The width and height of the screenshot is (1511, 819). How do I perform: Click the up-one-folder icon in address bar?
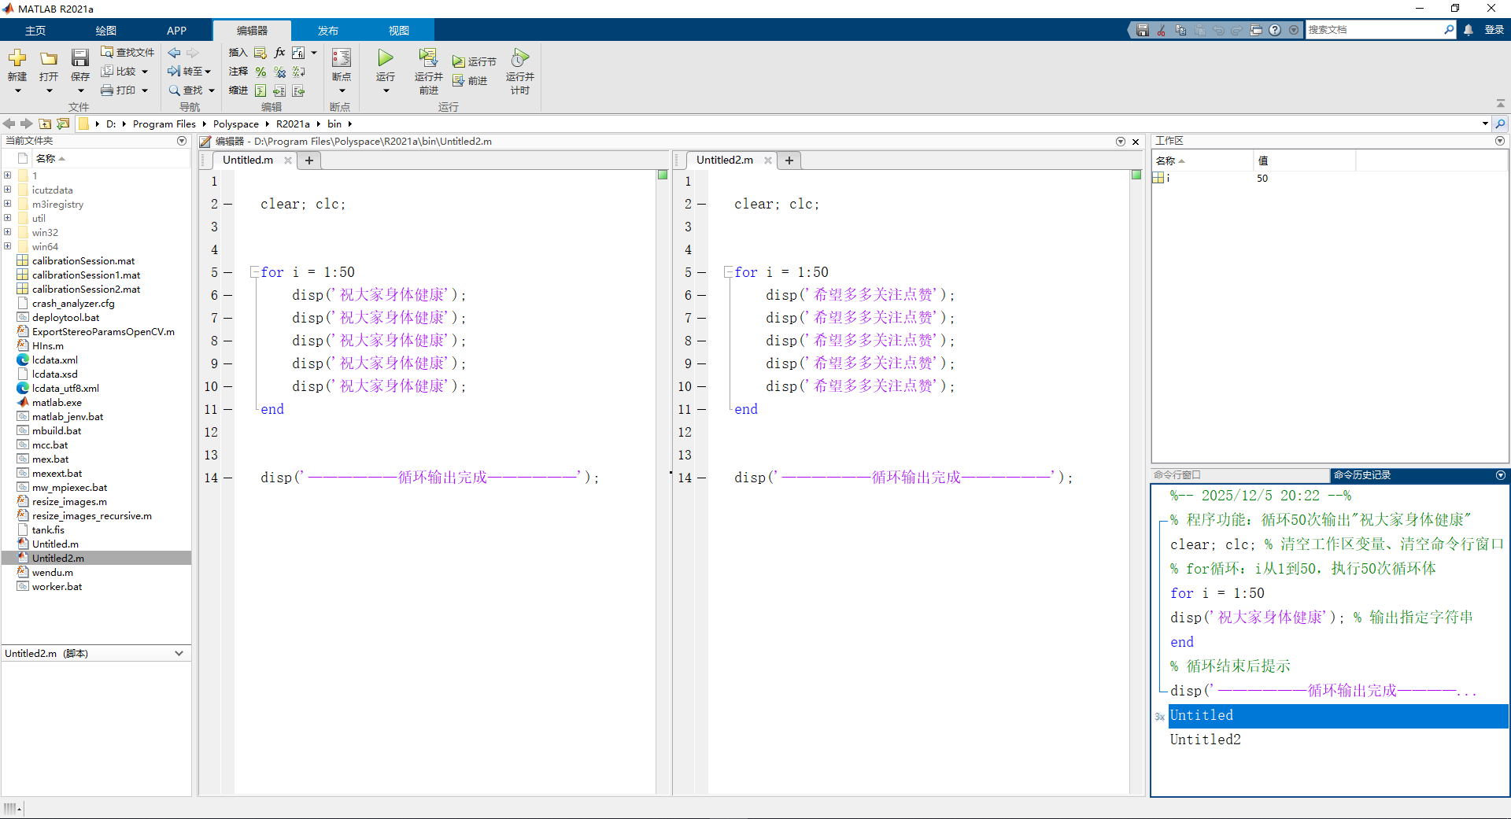click(45, 124)
